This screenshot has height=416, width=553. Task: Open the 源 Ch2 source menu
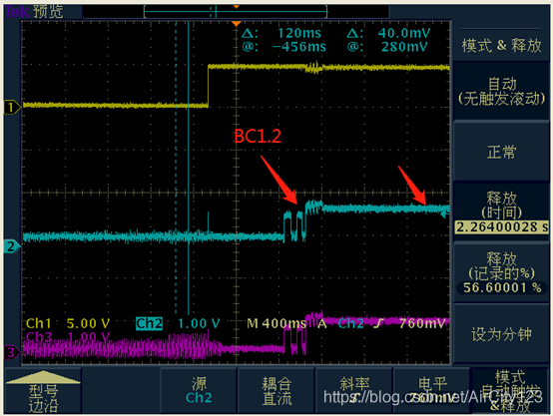point(199,391)
